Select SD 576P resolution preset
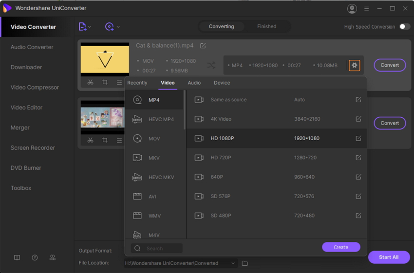The image size is (414, 273). click(x=277, y=196)
